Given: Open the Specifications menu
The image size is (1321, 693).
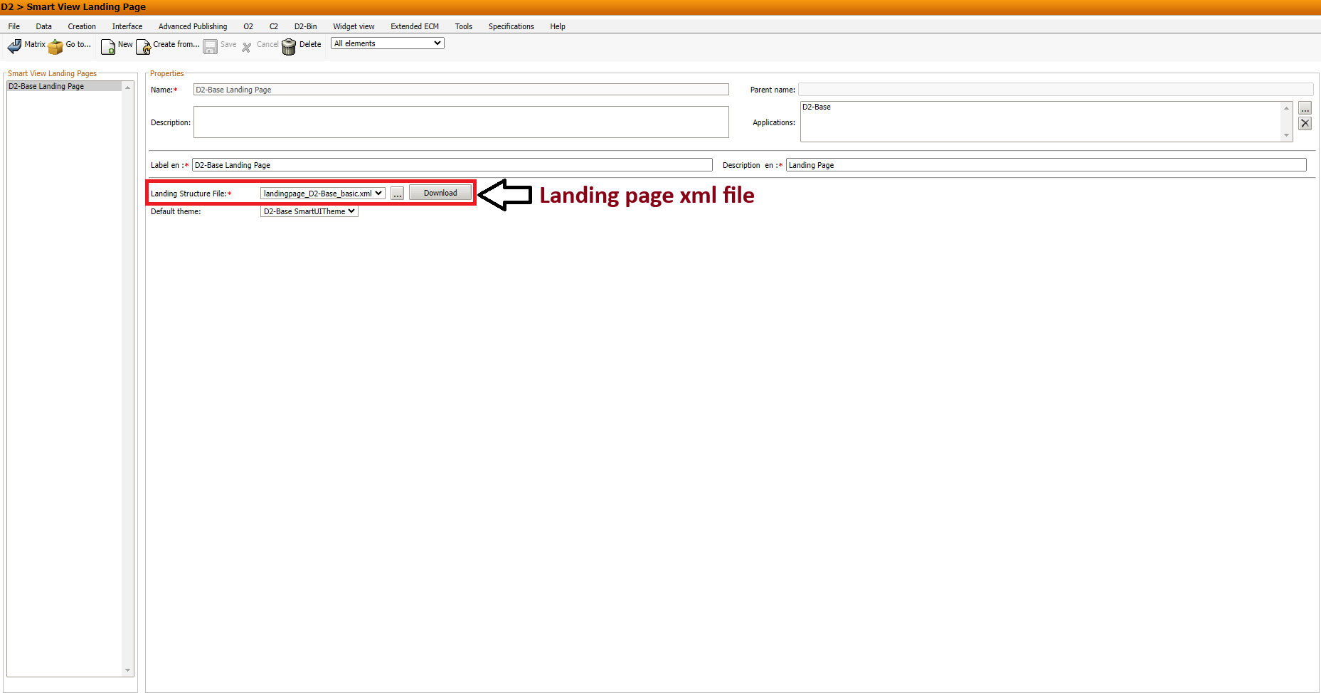Looking at the screenshot, I should pyautogui.click(x=511, y=26).
